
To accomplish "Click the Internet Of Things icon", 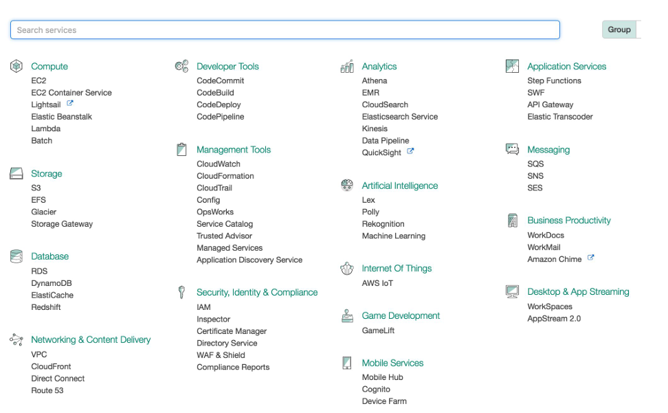I will click(x=347, y=268).
